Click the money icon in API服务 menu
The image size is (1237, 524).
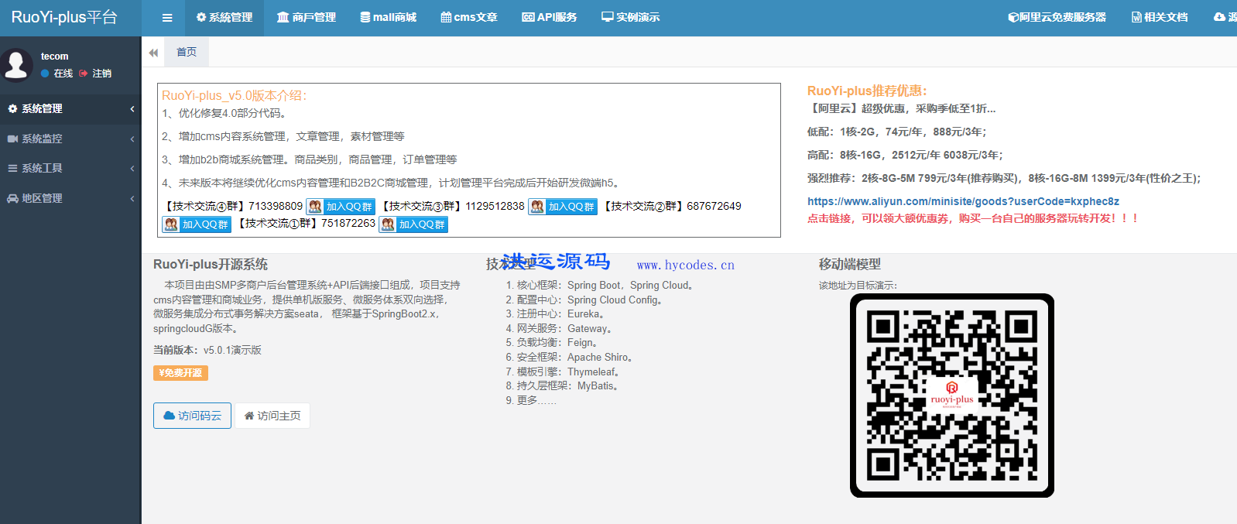(x=528, y=17)
